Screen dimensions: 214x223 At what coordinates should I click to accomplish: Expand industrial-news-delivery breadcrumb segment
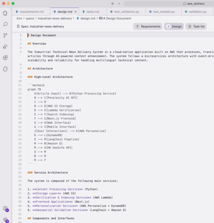click(55, 18)
